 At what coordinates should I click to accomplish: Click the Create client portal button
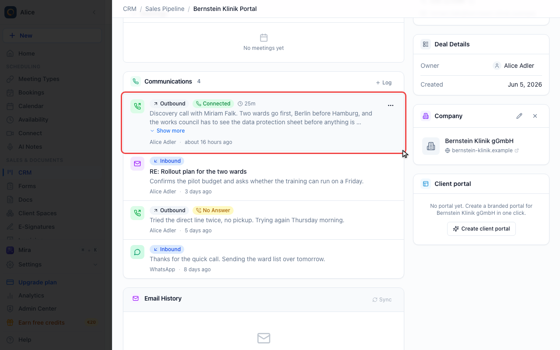coord(481,229)
